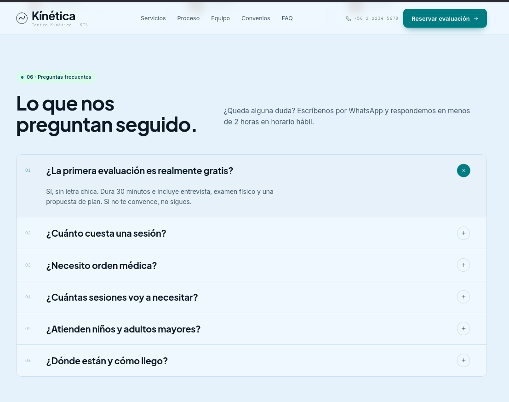Jump to FAQ from the nav bar
This screenshot has height=402, width=509.
(287, 18)
